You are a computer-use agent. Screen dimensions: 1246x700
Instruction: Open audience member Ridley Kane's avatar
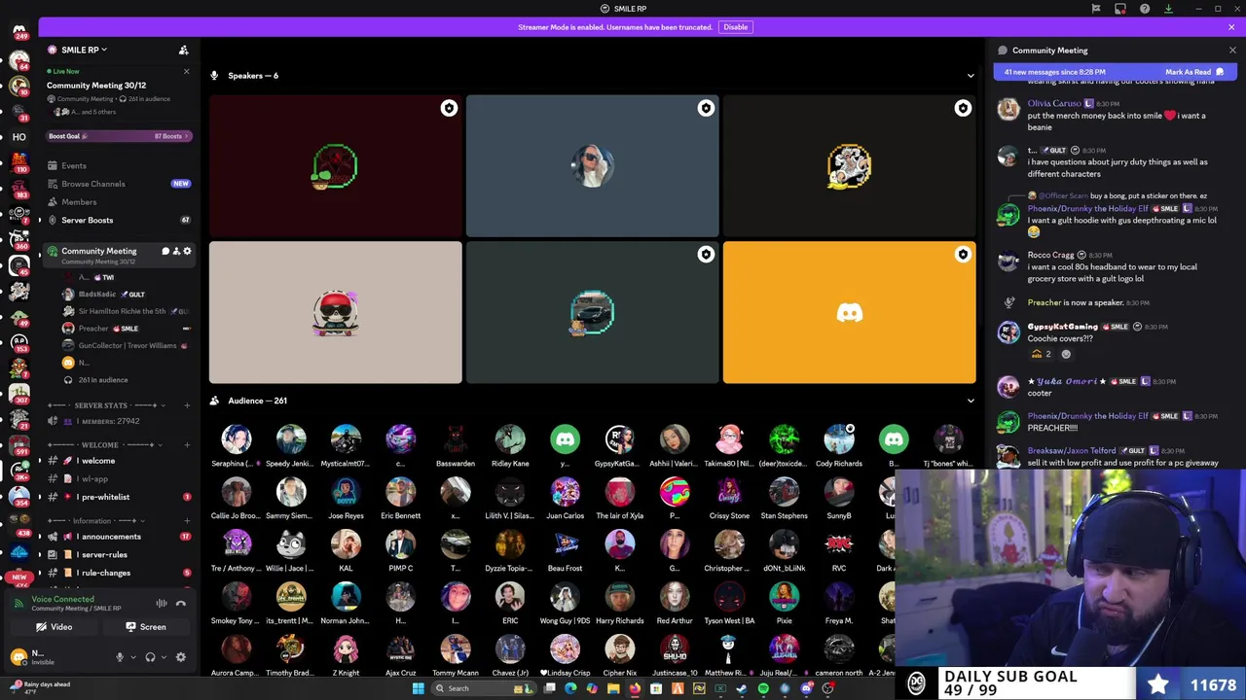point(510,439)
